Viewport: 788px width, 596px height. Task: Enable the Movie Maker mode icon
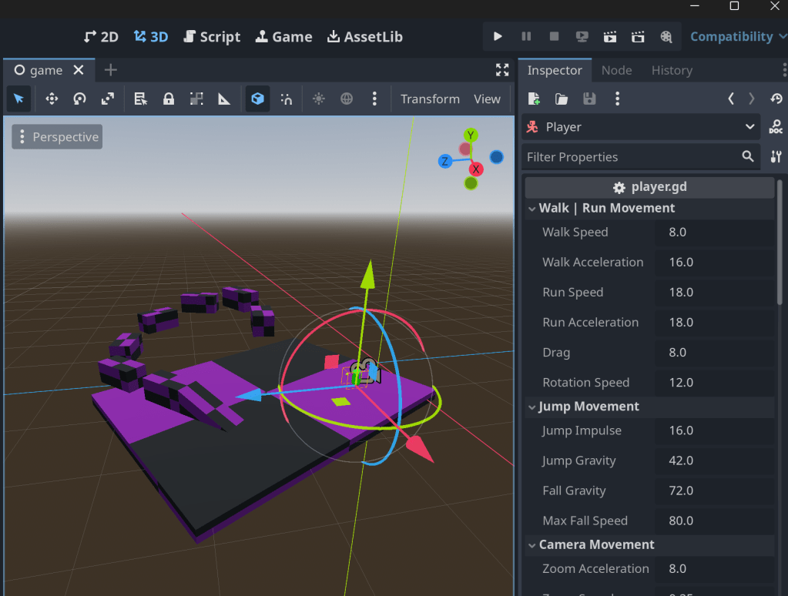(x=666, y=36)
